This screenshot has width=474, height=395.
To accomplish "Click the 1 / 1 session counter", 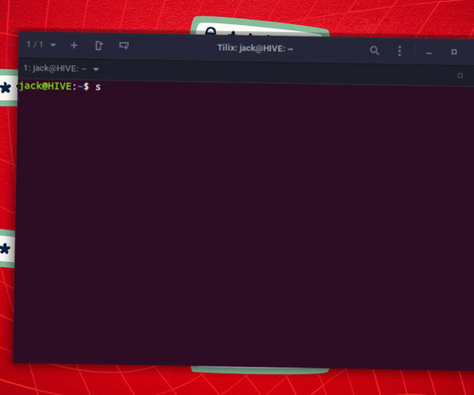I will coord(35,45).
